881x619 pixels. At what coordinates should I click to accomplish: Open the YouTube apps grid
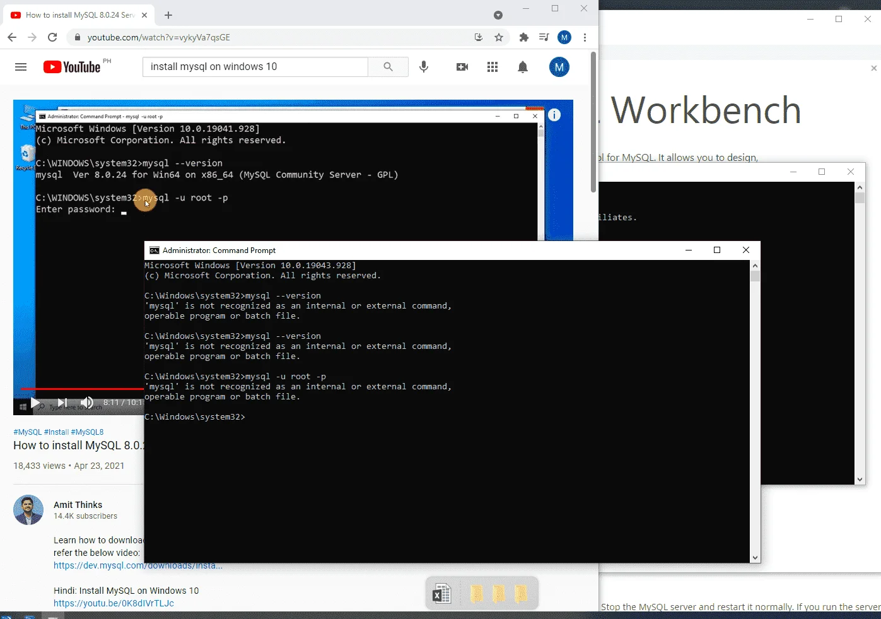tap(493, 67)
